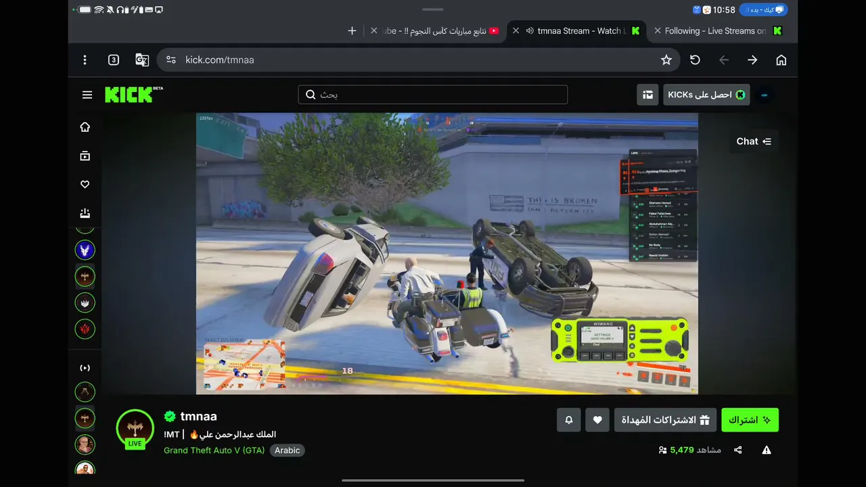Click the الاشتراكات المهداة gift subscriptions button
This screenshot has height=487, width=866.
(x=666, y=420)
